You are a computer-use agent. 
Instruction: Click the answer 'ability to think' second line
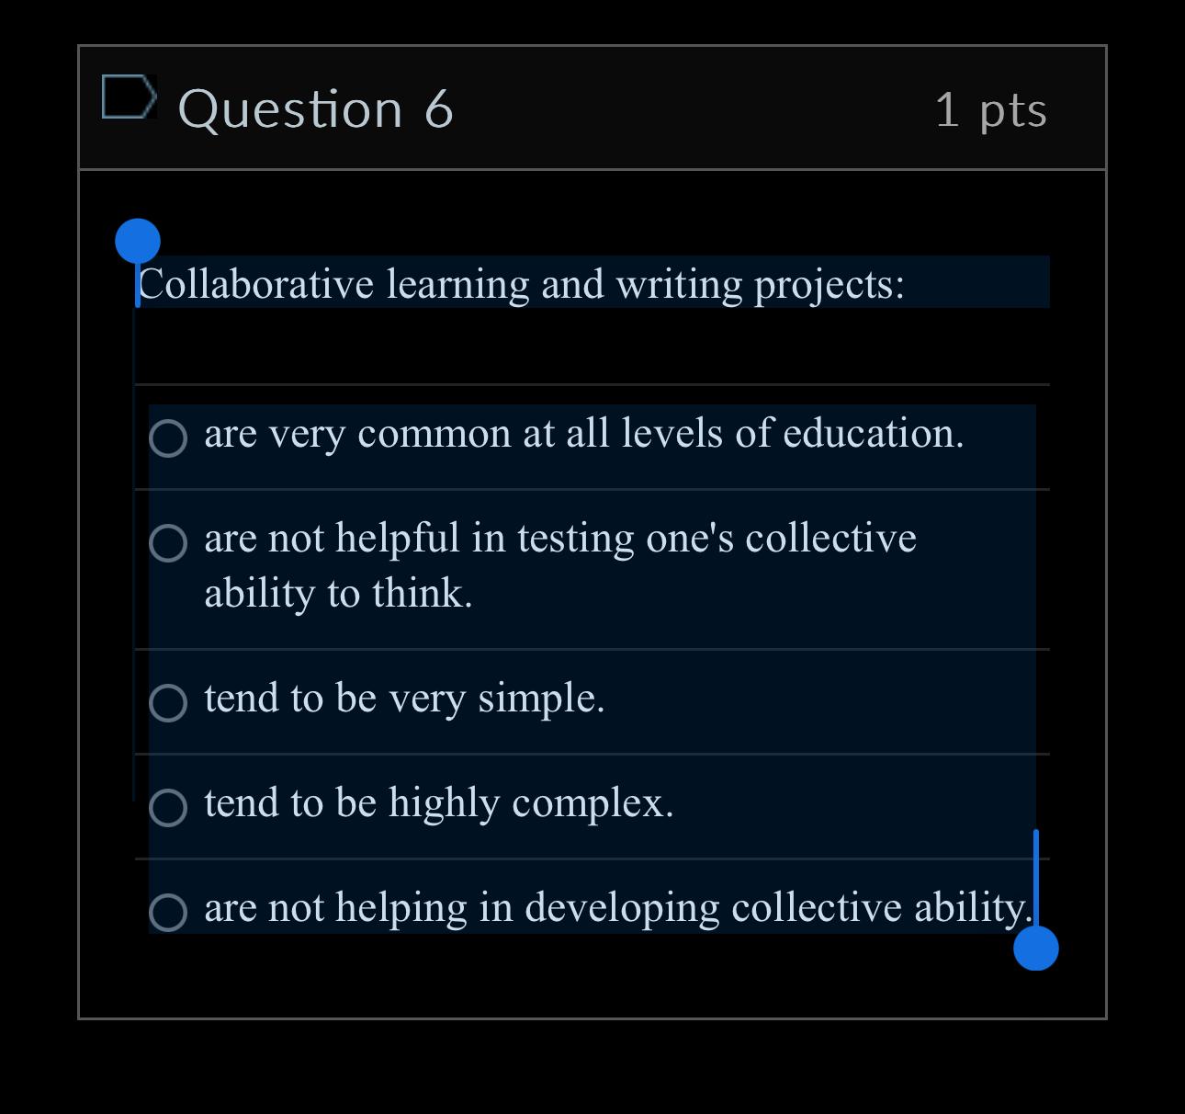pyautogui.click(x=337, y=593)
